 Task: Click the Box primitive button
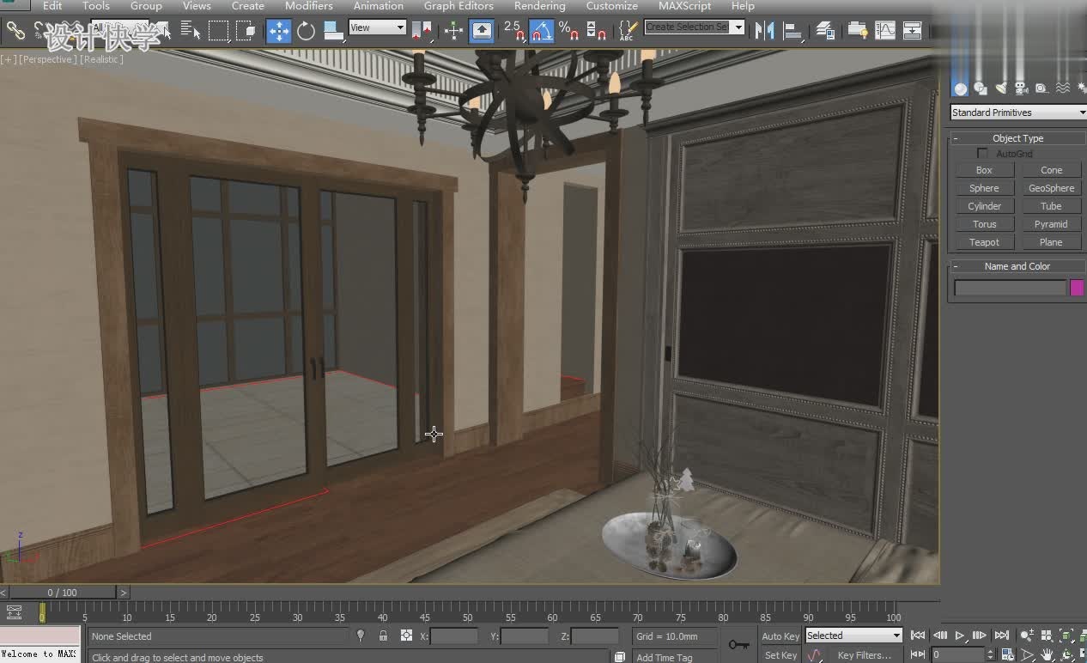click(984, 170)
